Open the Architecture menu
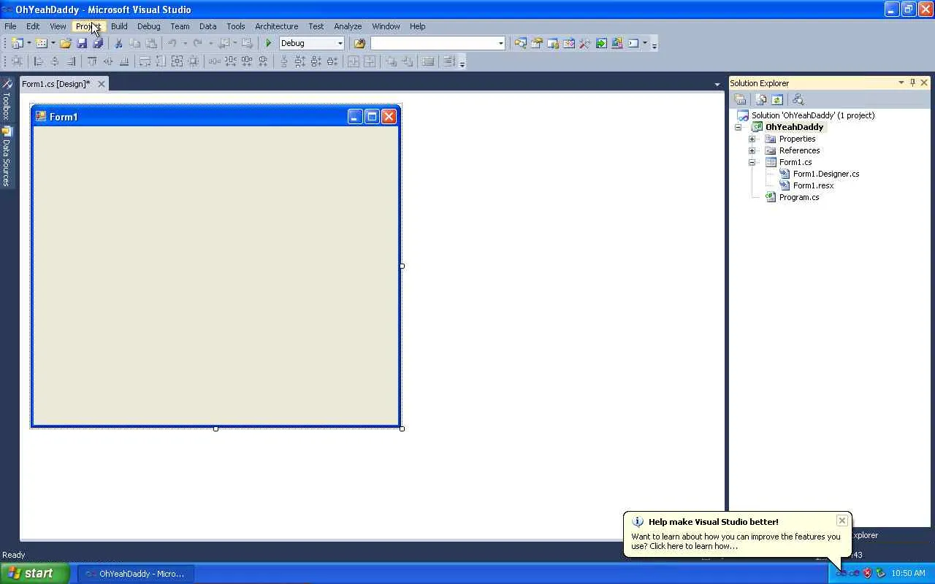This screenshot has height=584, width=935. [x=276, y=26]
